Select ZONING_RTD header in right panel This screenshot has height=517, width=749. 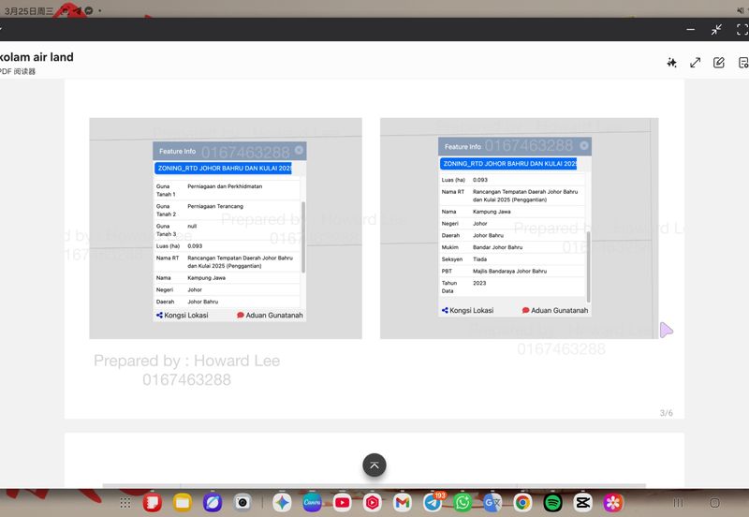[x=510, y=164]
